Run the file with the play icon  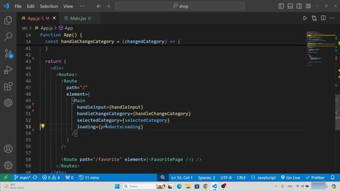pos(305,18)
